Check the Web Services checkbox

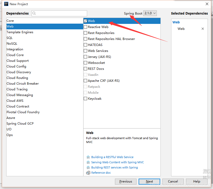86,51
